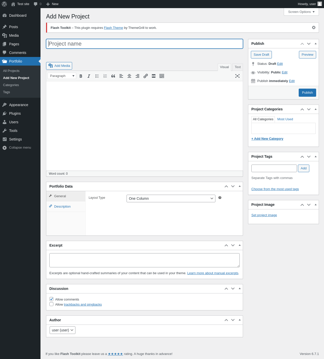Screen dimensions: 324x359
Task: Click into the Excerpt text area
Action: (145, 260)
